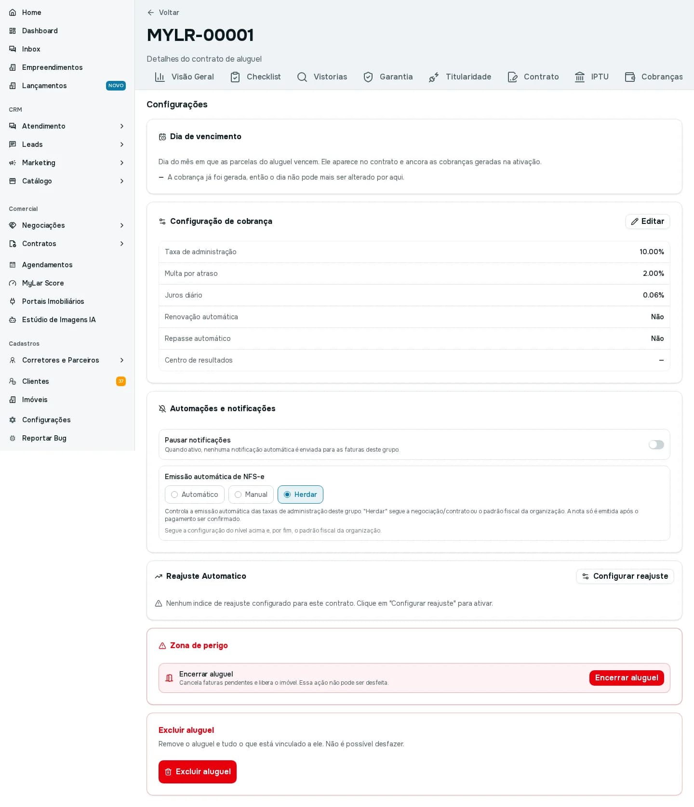Click the Voltar back arrow icon
Image resolution: width=694 pixels, height=807 pixels.
[151, 13]
